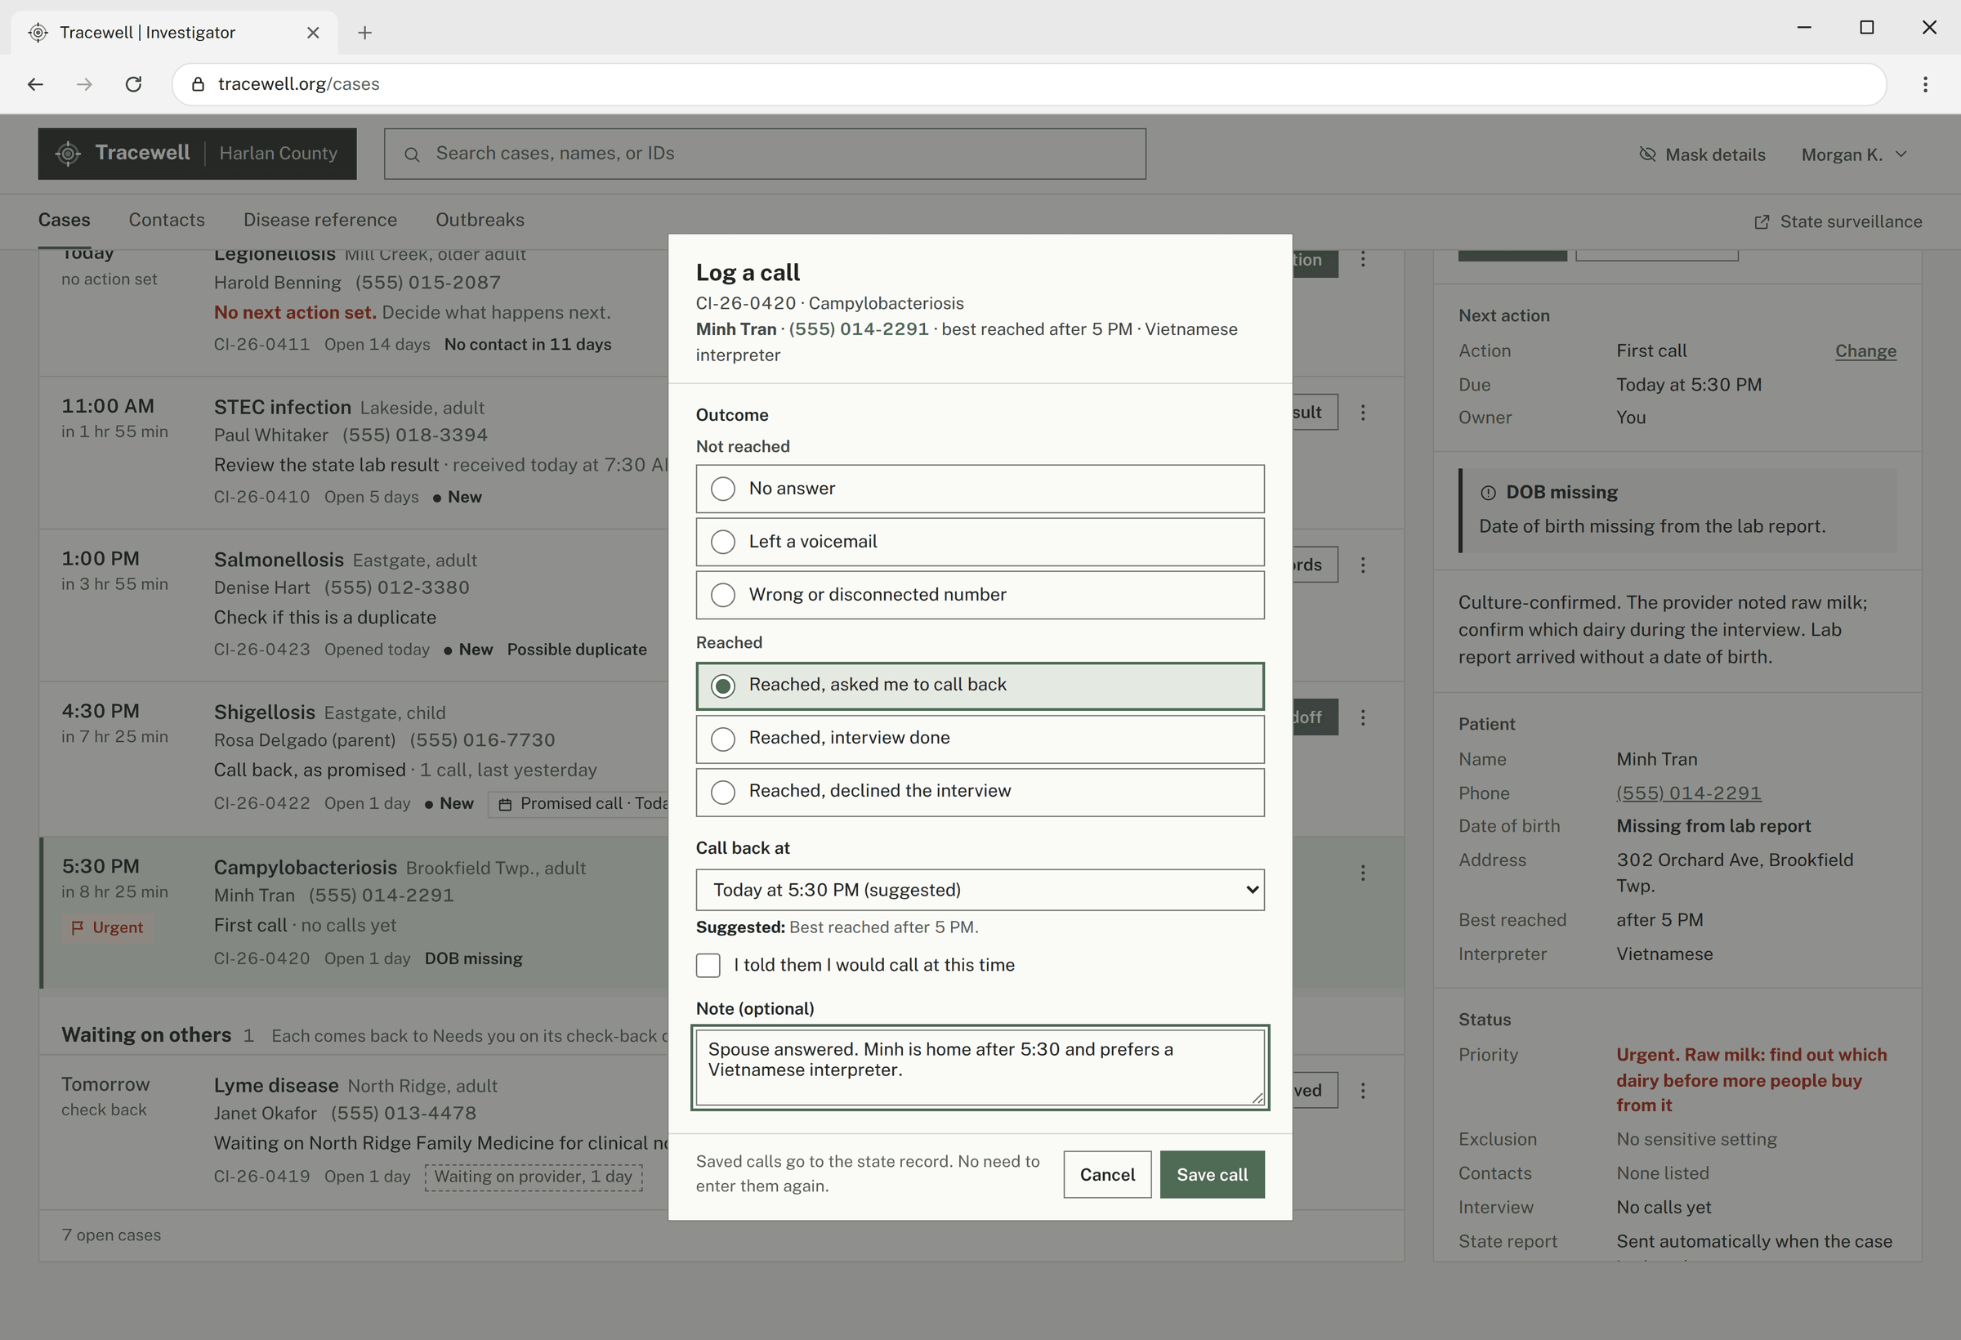Open the Call back at dropdown
The width and height of the screenshot is (1961, 1340).
(980, 891)
